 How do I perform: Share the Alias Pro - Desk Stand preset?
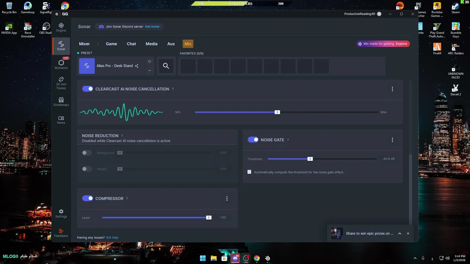tap(137, 66)
